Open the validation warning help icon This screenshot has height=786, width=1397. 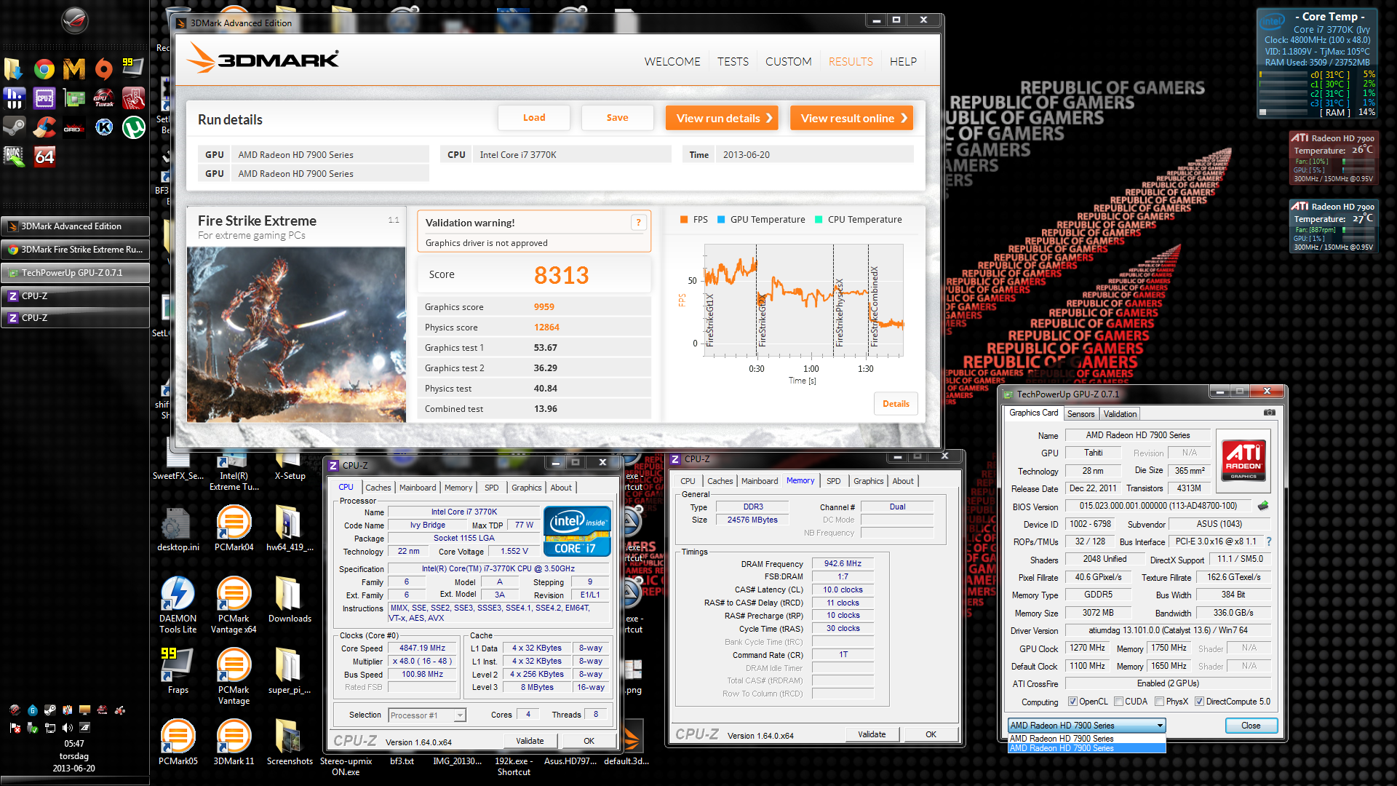638,223
